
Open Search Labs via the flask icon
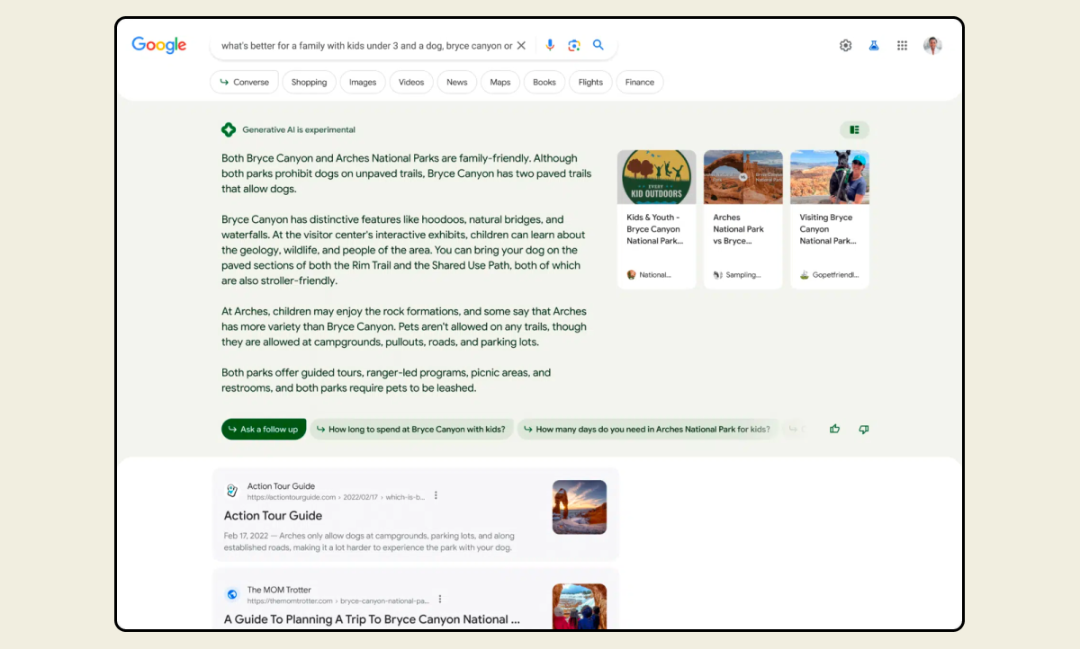[x=874, y=45]
